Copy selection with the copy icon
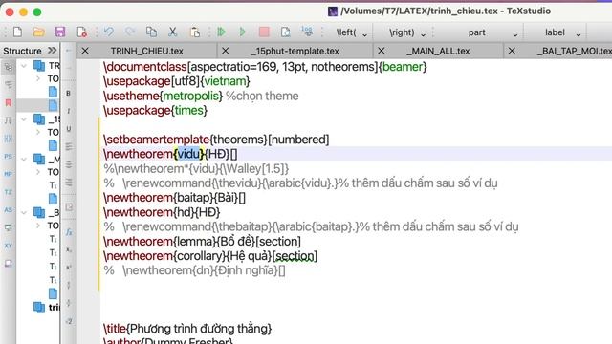This screenshot has height=344, width=612. (151, 32)
